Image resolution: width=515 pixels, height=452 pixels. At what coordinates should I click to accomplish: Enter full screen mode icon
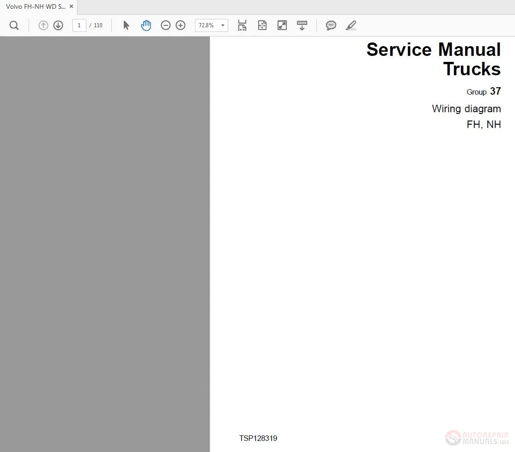pos(282,25)
